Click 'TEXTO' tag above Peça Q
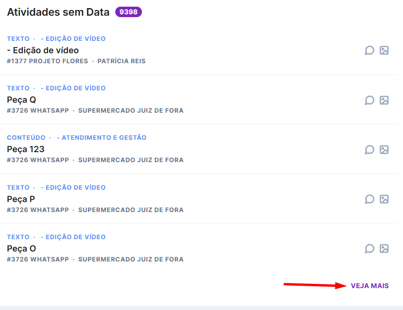Screen dimensions: 403x310 [x=18, y=88]
